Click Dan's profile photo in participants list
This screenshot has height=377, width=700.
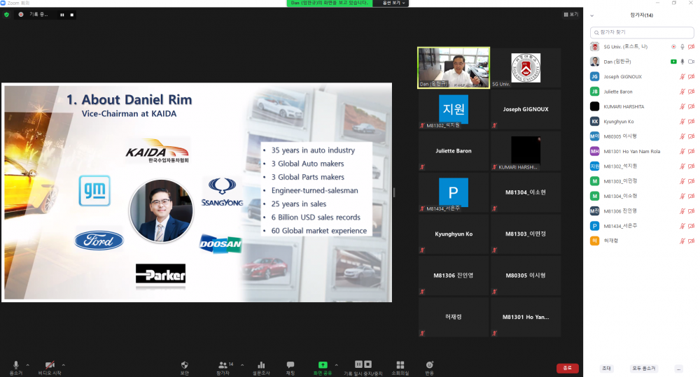point(594,62)
